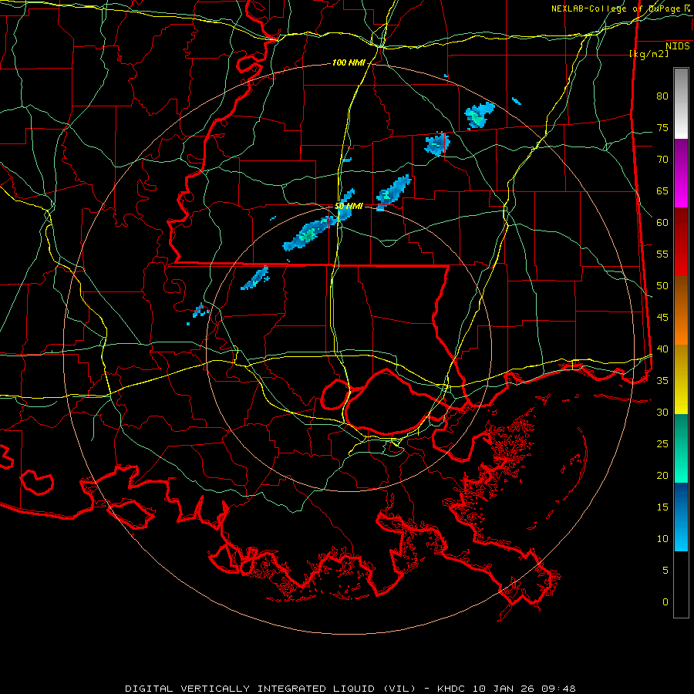
Task: Click the NIDS label
Action: coord(678,46)
